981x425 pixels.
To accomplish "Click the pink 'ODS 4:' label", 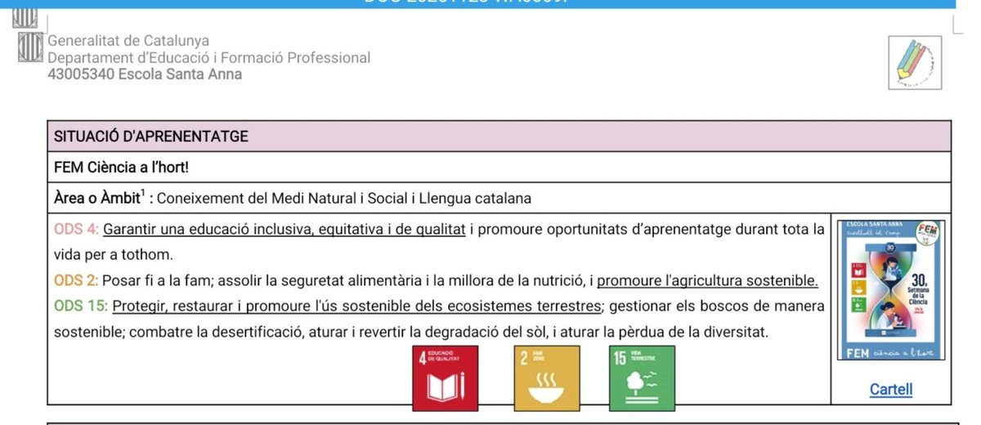I will point(77,230).
